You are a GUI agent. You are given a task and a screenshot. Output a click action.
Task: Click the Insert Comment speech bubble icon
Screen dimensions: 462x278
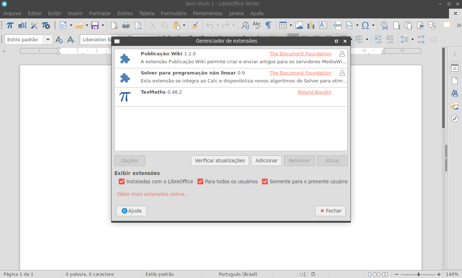447,25
